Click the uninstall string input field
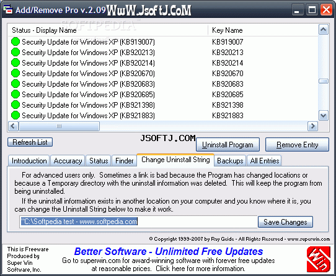Screen dimensions: 336x276 coord(138,222)
